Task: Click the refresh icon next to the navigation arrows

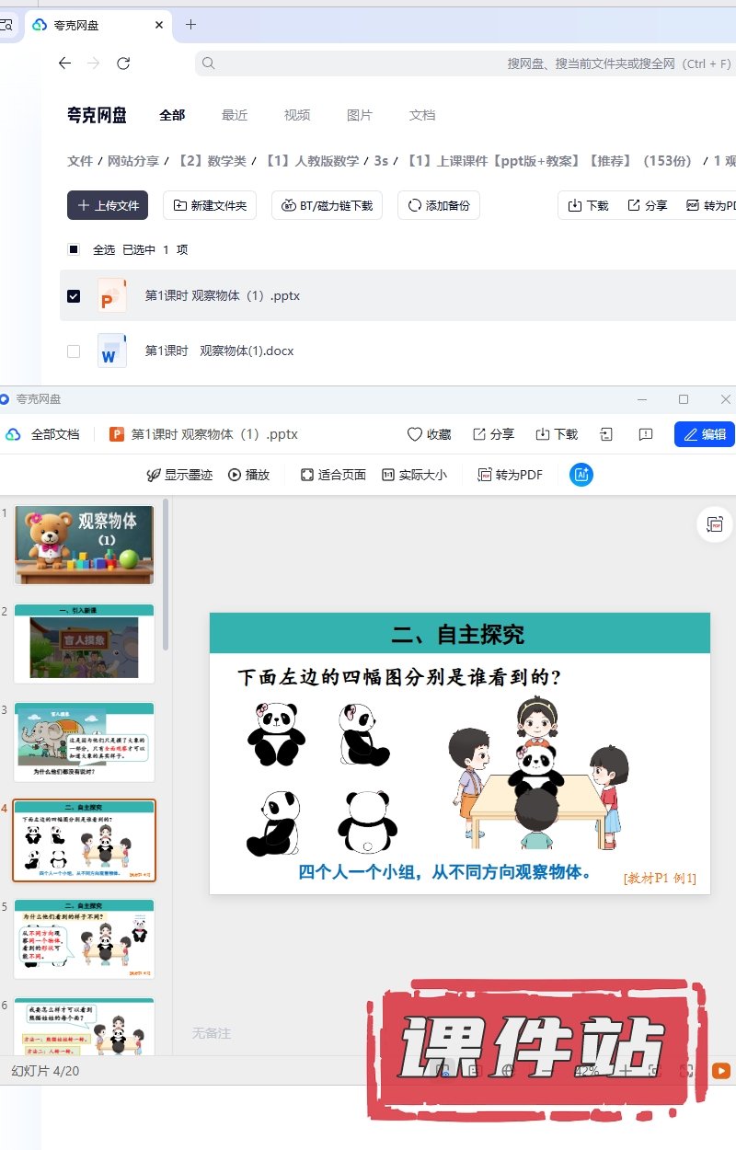Action: 123,63
